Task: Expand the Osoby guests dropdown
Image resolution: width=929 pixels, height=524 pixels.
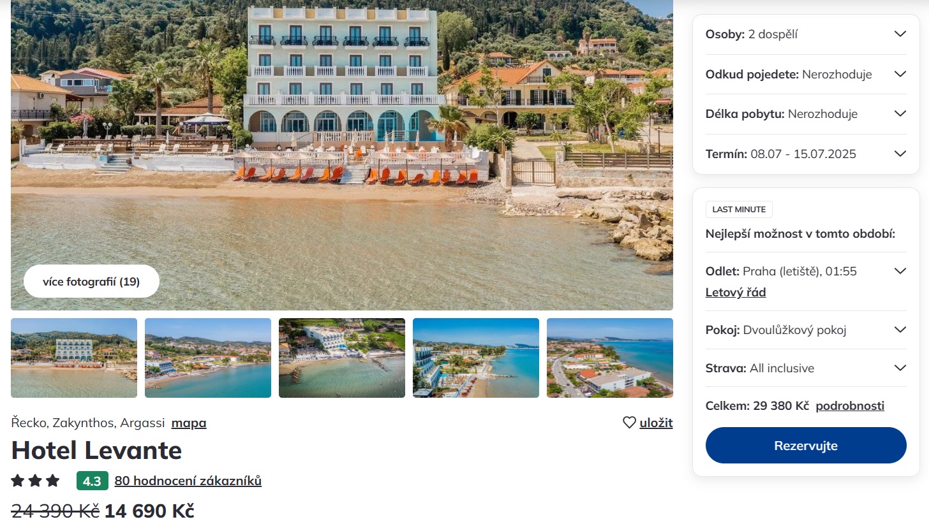Action: coord(900,34)
